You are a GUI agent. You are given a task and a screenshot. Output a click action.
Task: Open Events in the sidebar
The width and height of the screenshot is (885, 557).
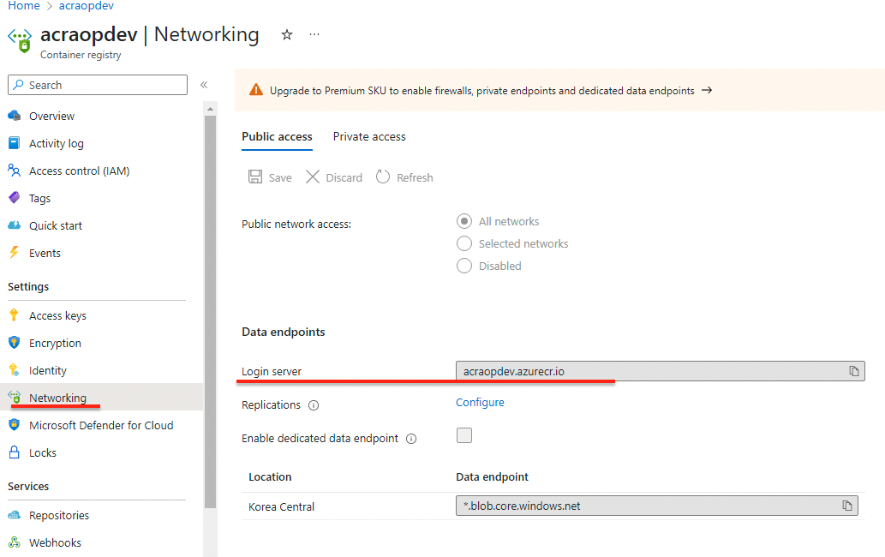point(45,253)
